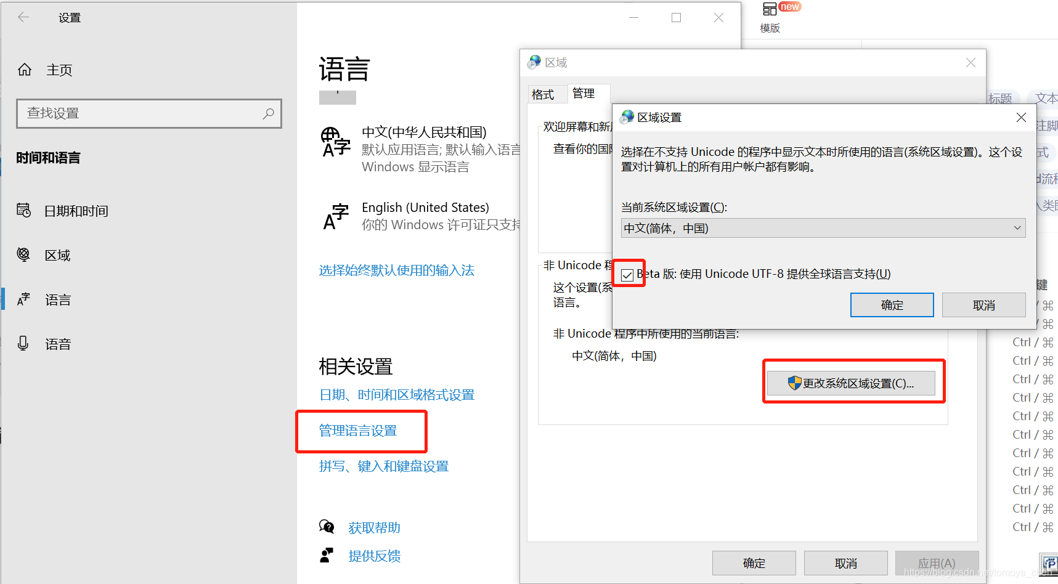1058x584 pixels.
Task: Click the 应用(A) button
Action: pyautogui.click(x=936, y=562)
